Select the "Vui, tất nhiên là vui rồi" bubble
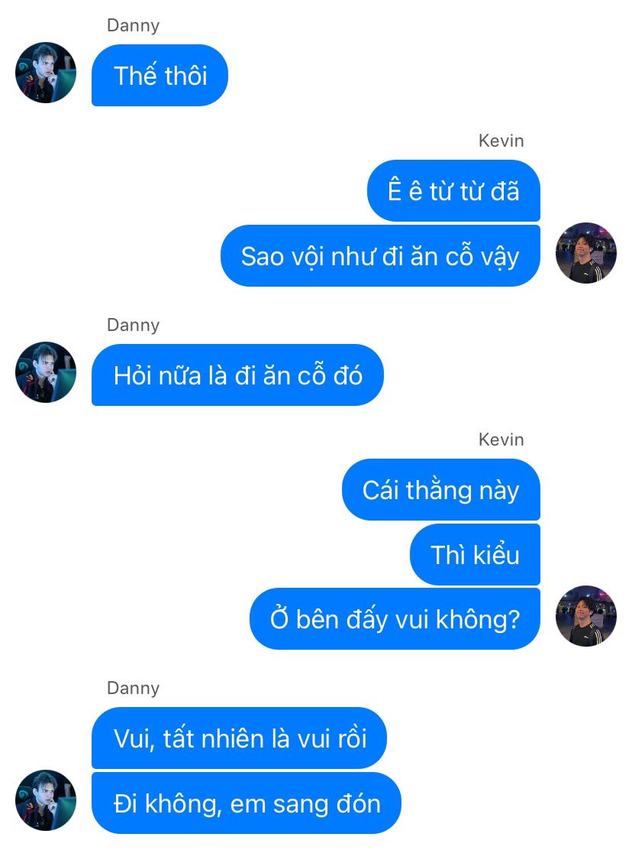The image size is (632, 850). pos(239,738)
